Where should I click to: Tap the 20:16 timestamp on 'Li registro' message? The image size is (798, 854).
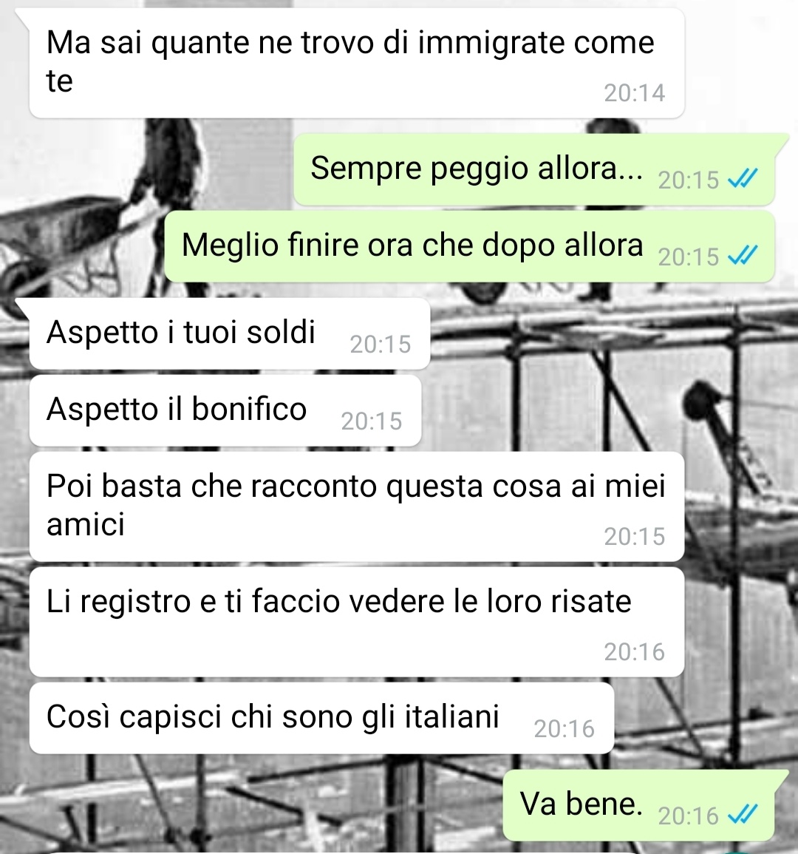click(634, 652)
